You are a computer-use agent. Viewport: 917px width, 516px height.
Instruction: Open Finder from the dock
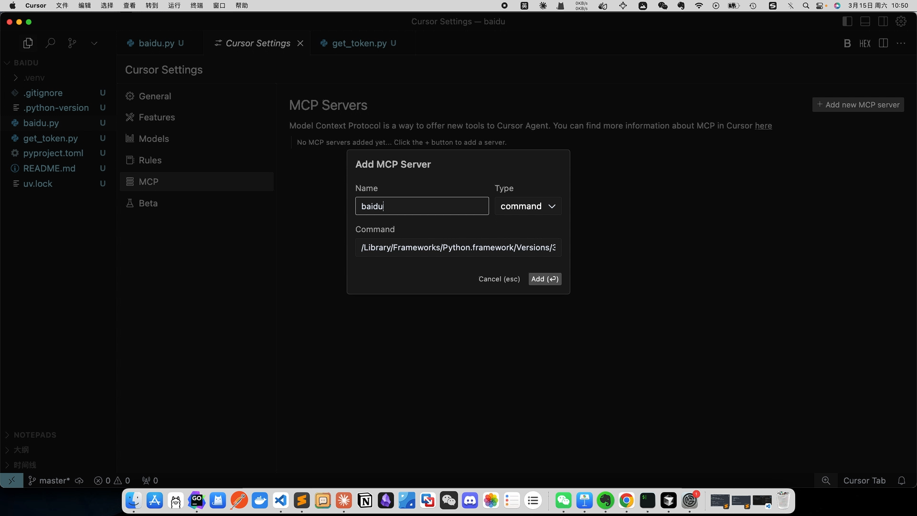pos(133,500)
